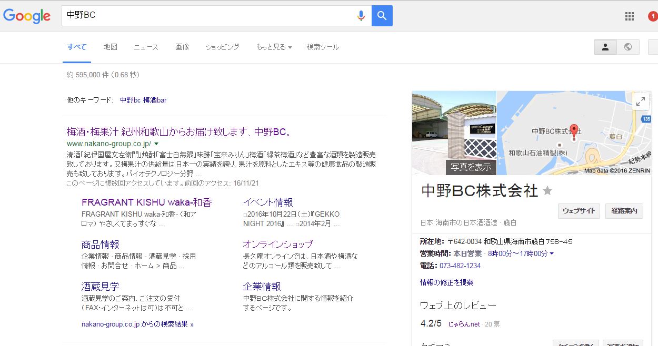
Task: Click the 写真を表示 photo thumbnail
Action: click(454, 133)
